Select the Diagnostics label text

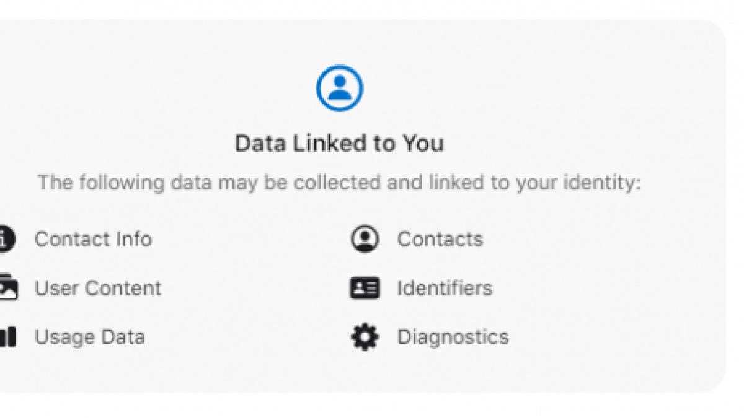point(453,337)
